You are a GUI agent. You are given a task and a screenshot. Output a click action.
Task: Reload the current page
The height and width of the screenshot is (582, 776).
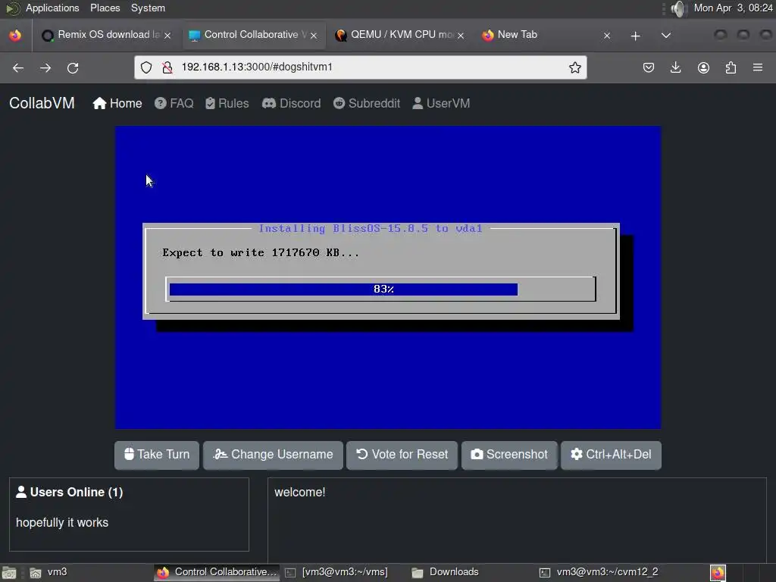(x=73, y=67)
